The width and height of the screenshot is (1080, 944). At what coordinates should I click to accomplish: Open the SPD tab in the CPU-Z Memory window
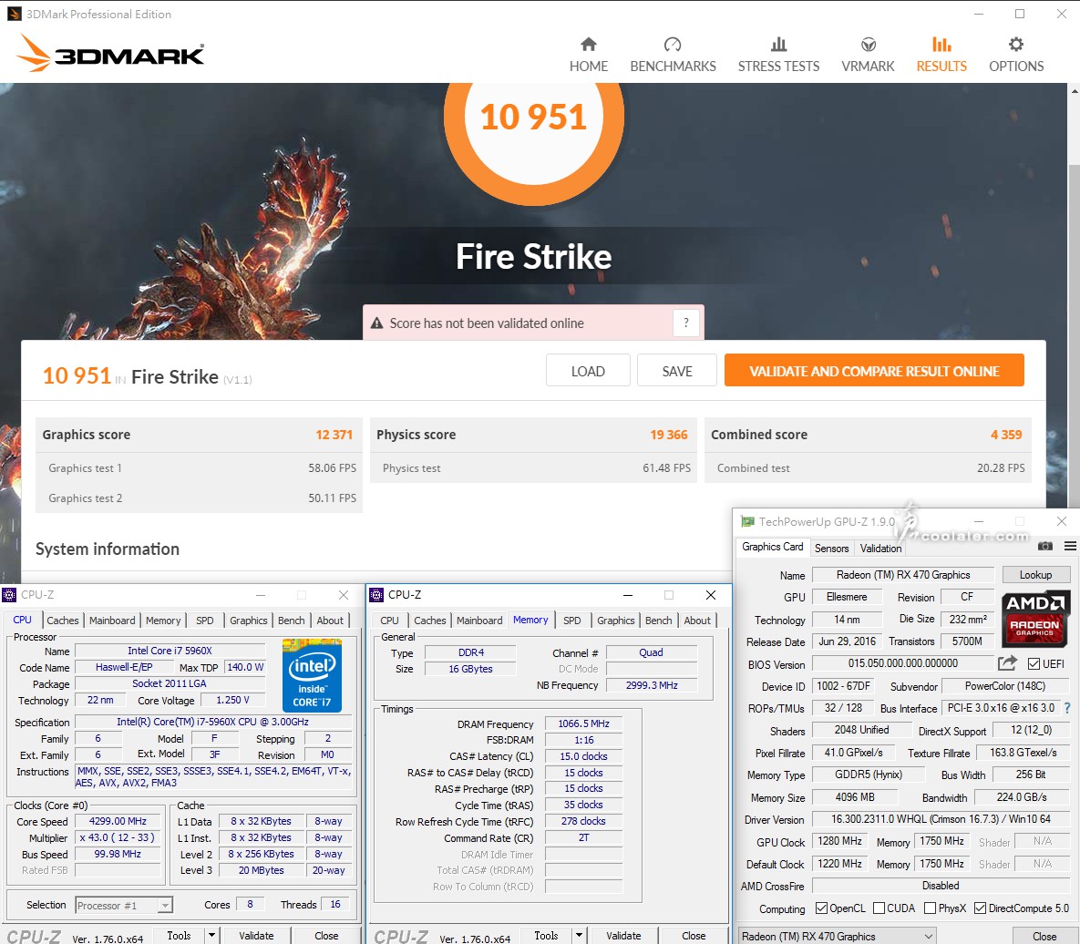pos(571,621)
